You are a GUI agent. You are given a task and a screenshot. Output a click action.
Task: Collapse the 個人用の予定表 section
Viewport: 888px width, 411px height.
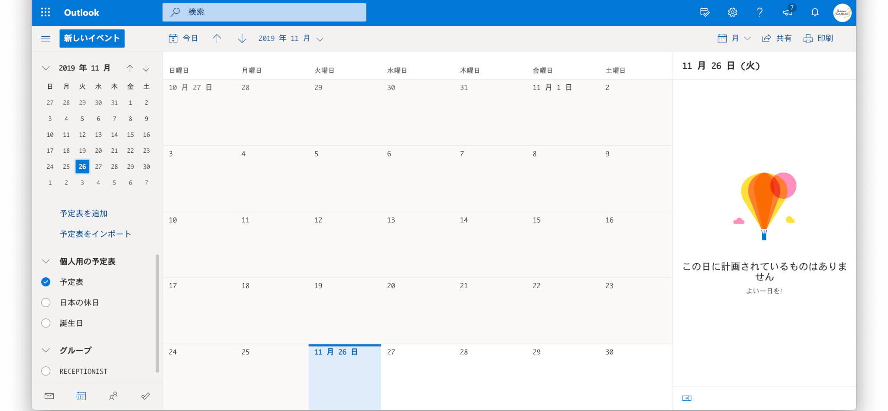pyautogui.click(x=46, y=261)
